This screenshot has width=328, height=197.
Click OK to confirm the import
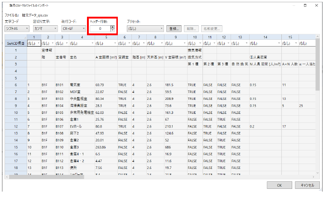280,185
